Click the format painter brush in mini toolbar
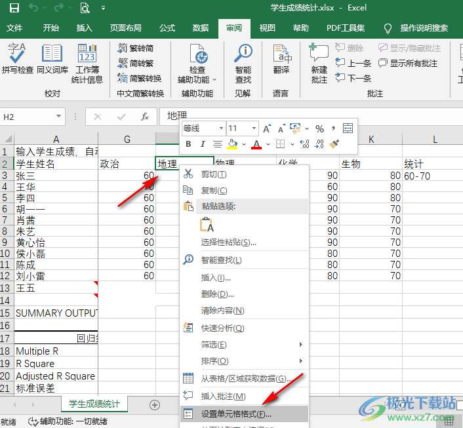Viewport: 463px width, 428px height. (x=335, y=144)
